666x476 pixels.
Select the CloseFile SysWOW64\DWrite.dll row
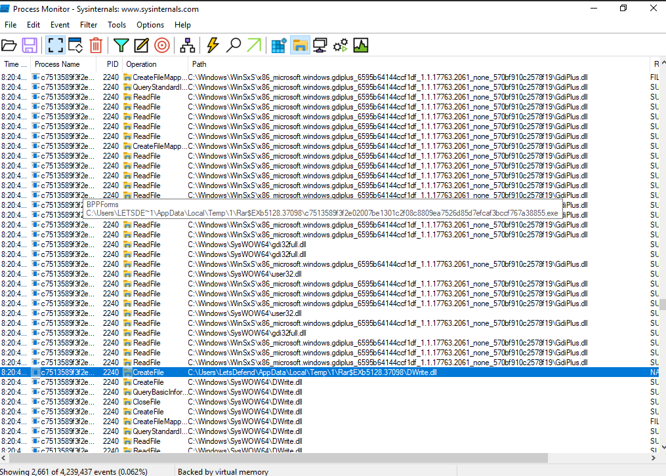click(329, 402)
